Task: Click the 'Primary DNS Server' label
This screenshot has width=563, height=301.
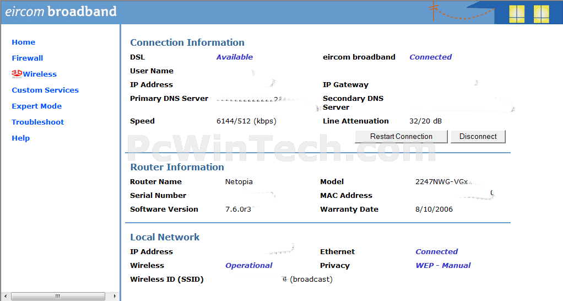Action: click(x=169, y=99)
